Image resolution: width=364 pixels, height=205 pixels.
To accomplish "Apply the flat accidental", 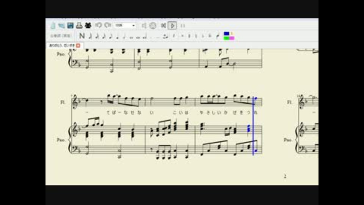I will [202, 36].
